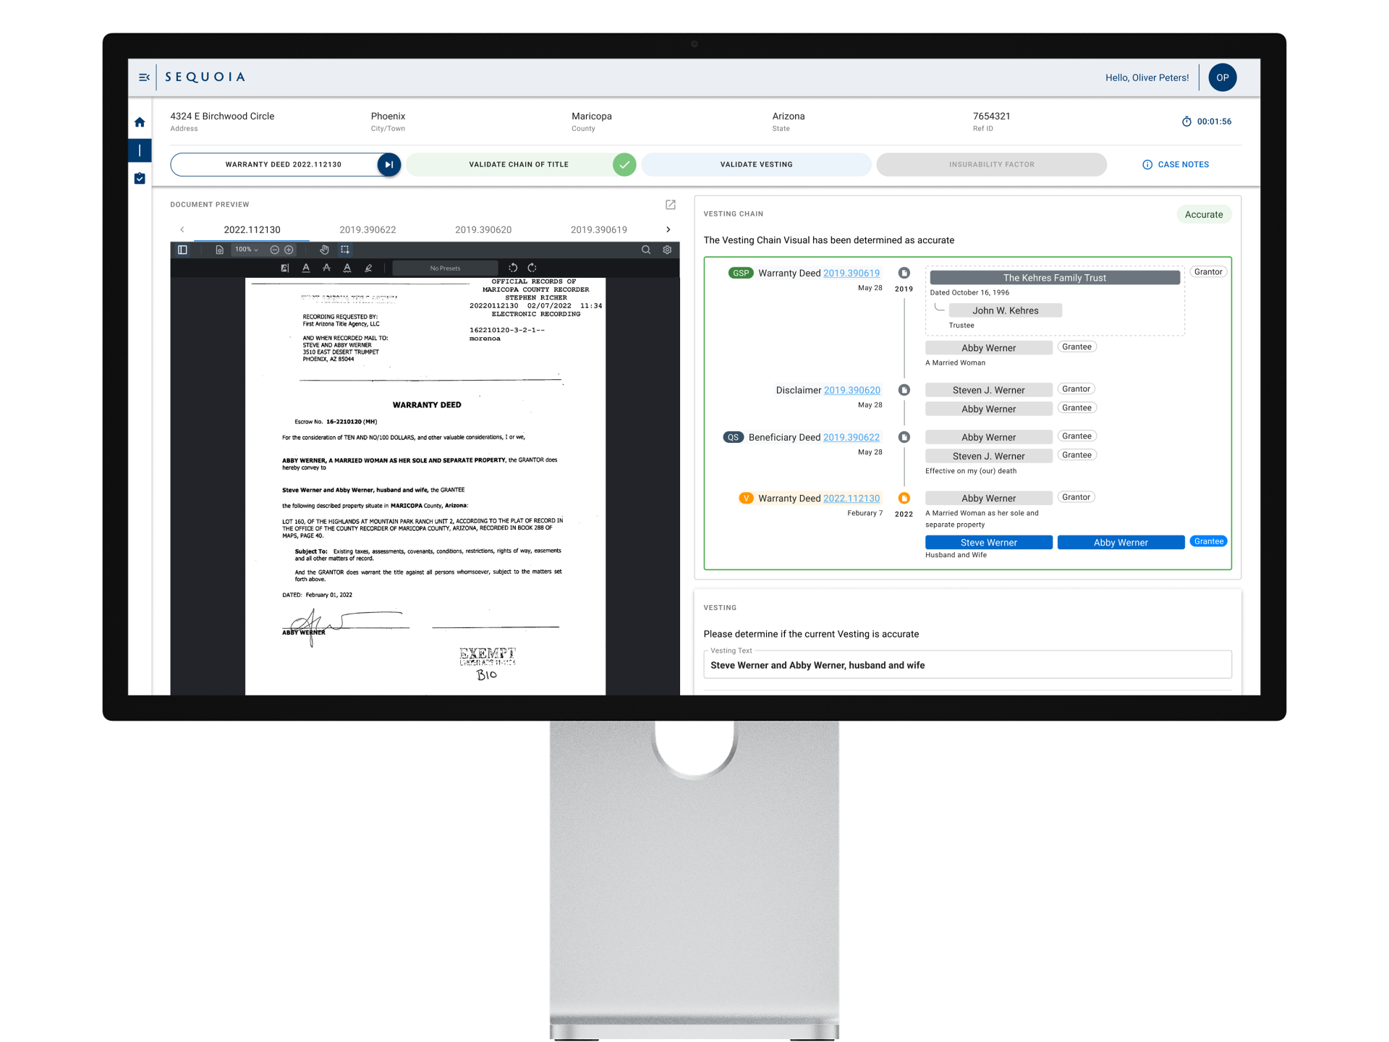Click the zoom in plus icon
1389x1042 pixels.
289,250
